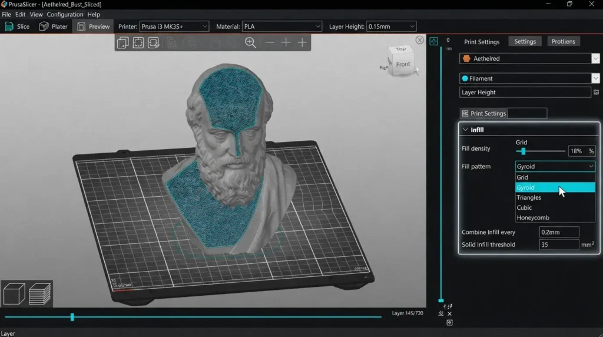Click the Print Settings section button

coord(484,114)
